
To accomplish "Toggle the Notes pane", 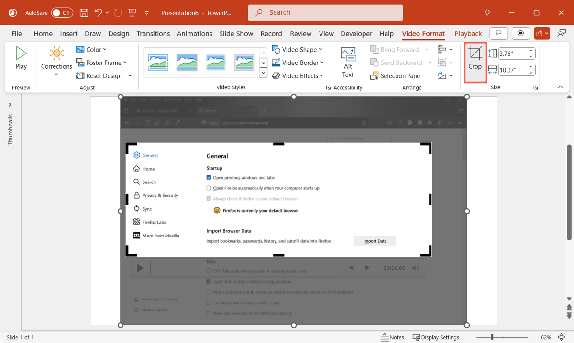I will (392, 337).
